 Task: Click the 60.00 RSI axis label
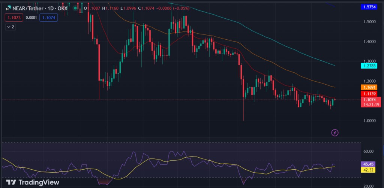[369, 151]
